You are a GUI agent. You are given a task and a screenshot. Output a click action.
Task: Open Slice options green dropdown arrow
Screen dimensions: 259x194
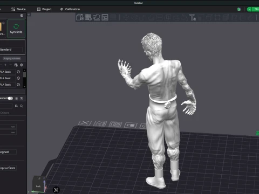click(x=249, y=9)
